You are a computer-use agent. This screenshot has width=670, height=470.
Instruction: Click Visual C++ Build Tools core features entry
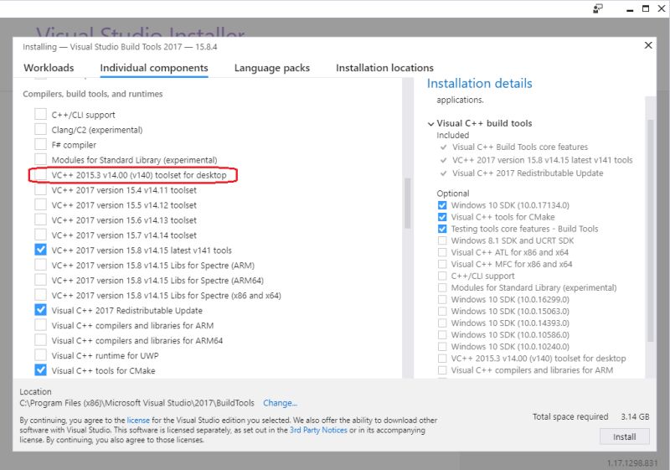tap(520, 147)
